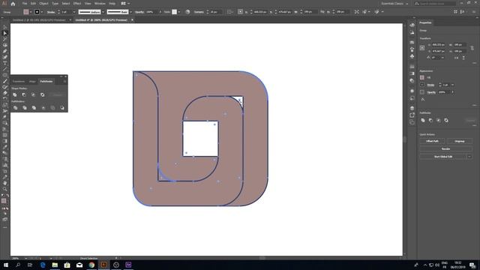480x270 pixels.
Task: Click the X position field in Transform
Action: pyautogui.click(x=438, y=45)
